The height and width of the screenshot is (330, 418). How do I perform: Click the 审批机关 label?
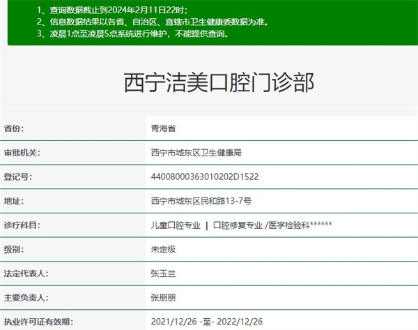pos(22,153)
